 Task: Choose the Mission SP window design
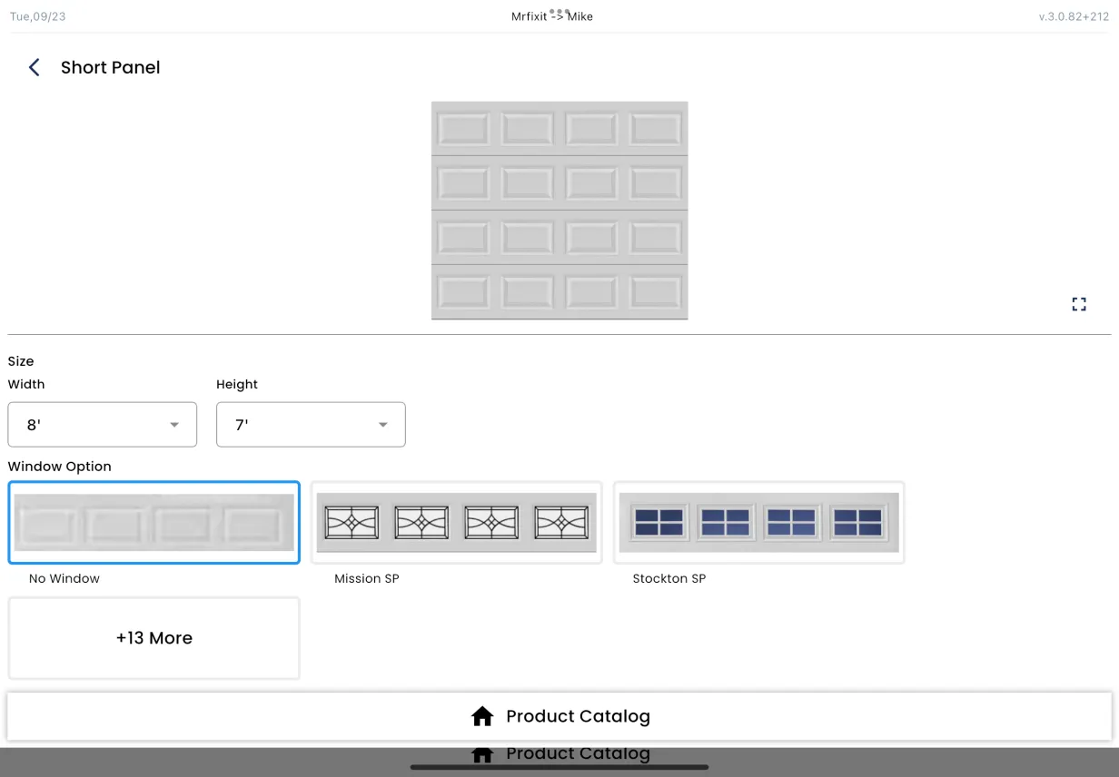tap(456, 523)
